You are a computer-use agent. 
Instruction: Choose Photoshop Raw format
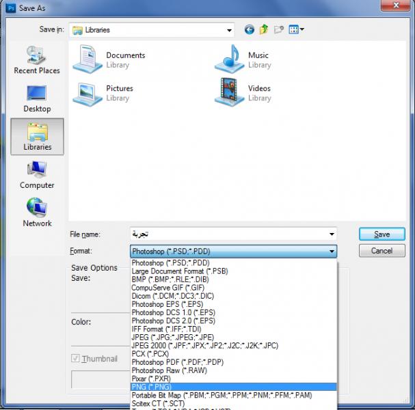pos(234,370)
